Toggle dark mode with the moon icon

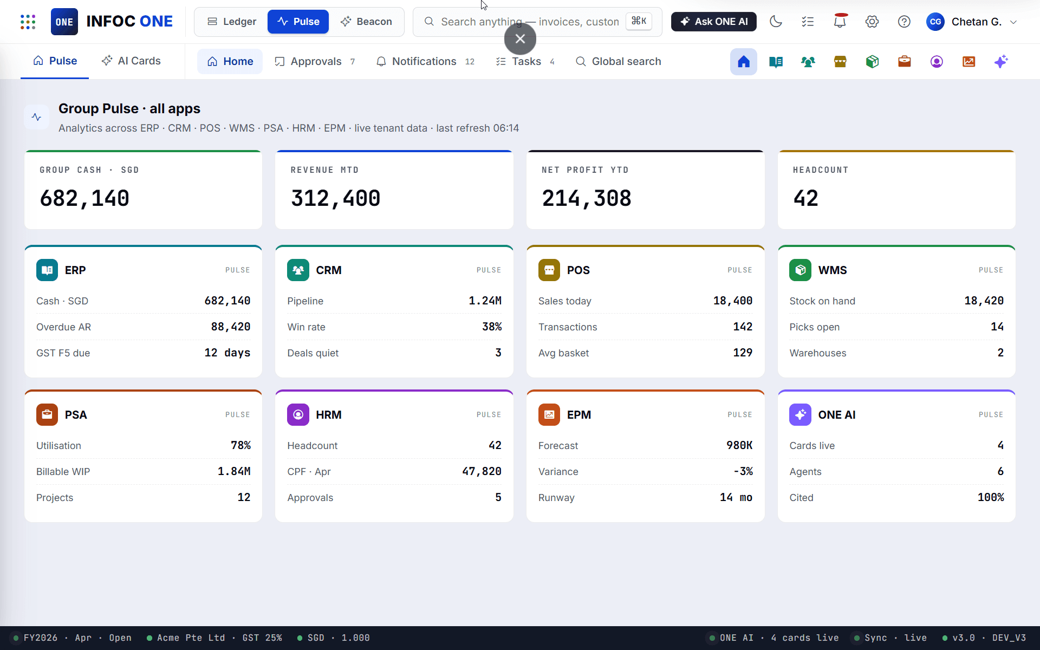[x=776, y=22]
